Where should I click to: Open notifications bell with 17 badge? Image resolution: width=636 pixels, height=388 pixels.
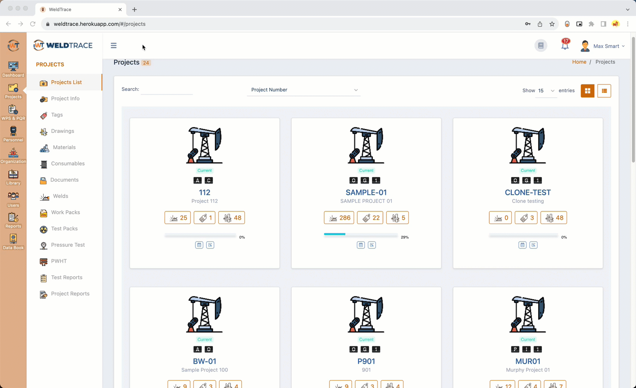pyautogui.click(x=565, y=45)
